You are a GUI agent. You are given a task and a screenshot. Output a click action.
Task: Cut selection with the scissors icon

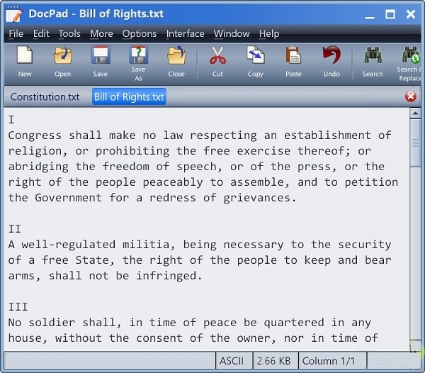click(x=217, y=60)
